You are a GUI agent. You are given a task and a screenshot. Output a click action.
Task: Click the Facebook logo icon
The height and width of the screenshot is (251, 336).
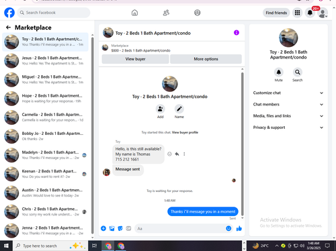point(9,13)
